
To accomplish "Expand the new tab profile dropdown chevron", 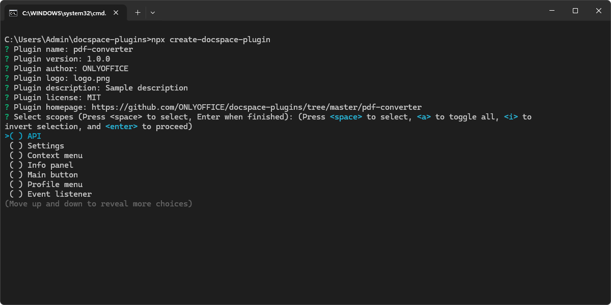I will pyautogui.click(x=153, y=13).
